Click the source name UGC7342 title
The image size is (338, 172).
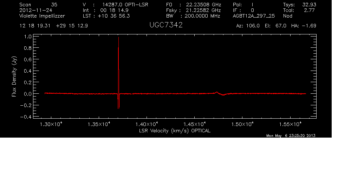click(x=166, y=25)
